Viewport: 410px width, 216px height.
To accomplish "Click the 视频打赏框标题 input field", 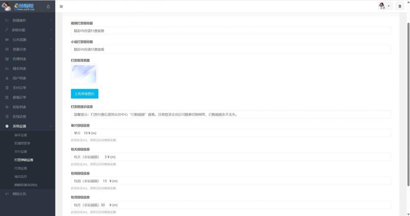I will 231,31.
